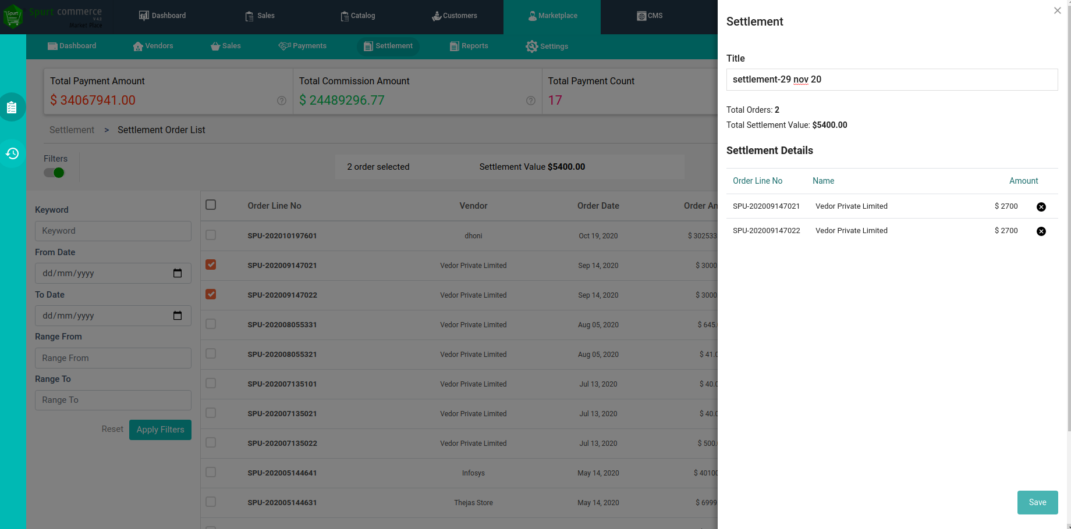Click Total Payment Count value 17
Image resolution: width=1071 pixels, height=529 pixels.
pos(555,101)
